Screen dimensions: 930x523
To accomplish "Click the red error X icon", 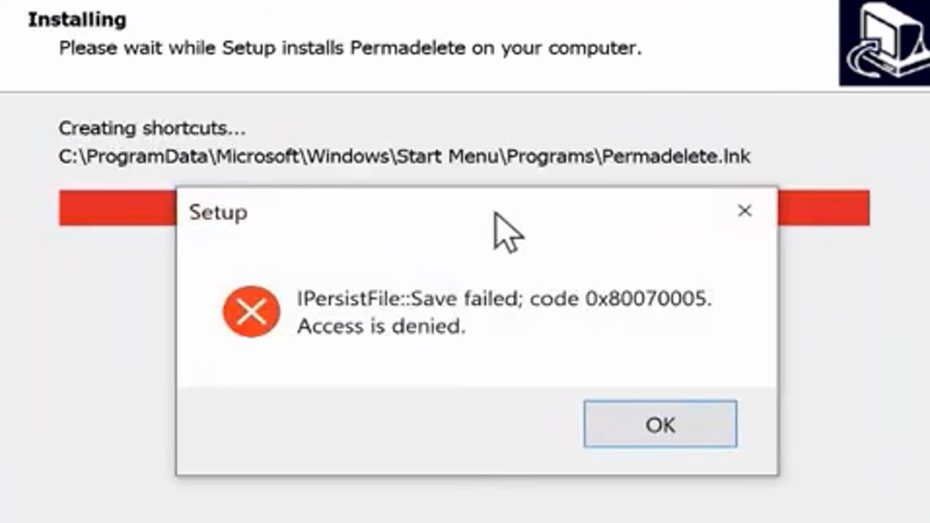I will [251, 312].
